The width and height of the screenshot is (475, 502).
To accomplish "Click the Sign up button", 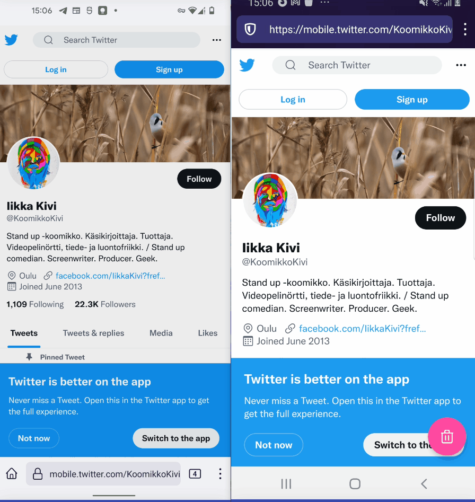I will coord(169,69).
